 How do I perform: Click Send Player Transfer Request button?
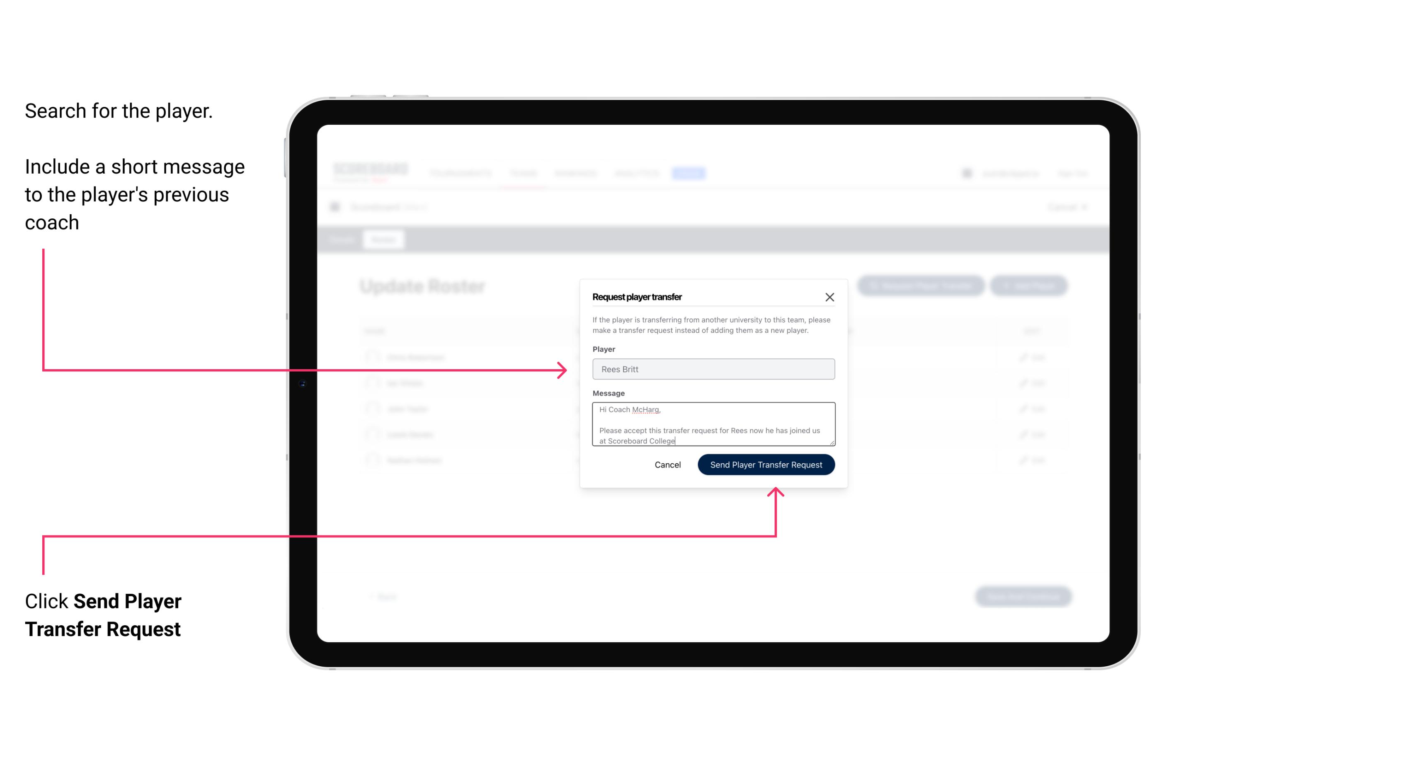click(766, 464)
